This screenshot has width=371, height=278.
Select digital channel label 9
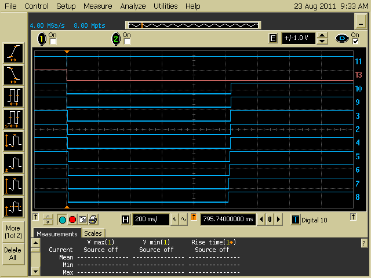358,102
